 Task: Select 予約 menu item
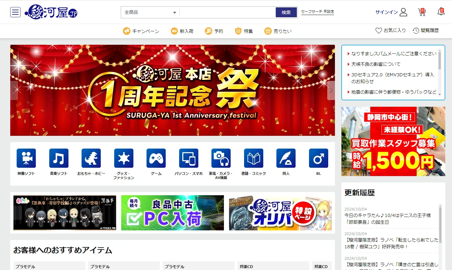tap(218, 31)
